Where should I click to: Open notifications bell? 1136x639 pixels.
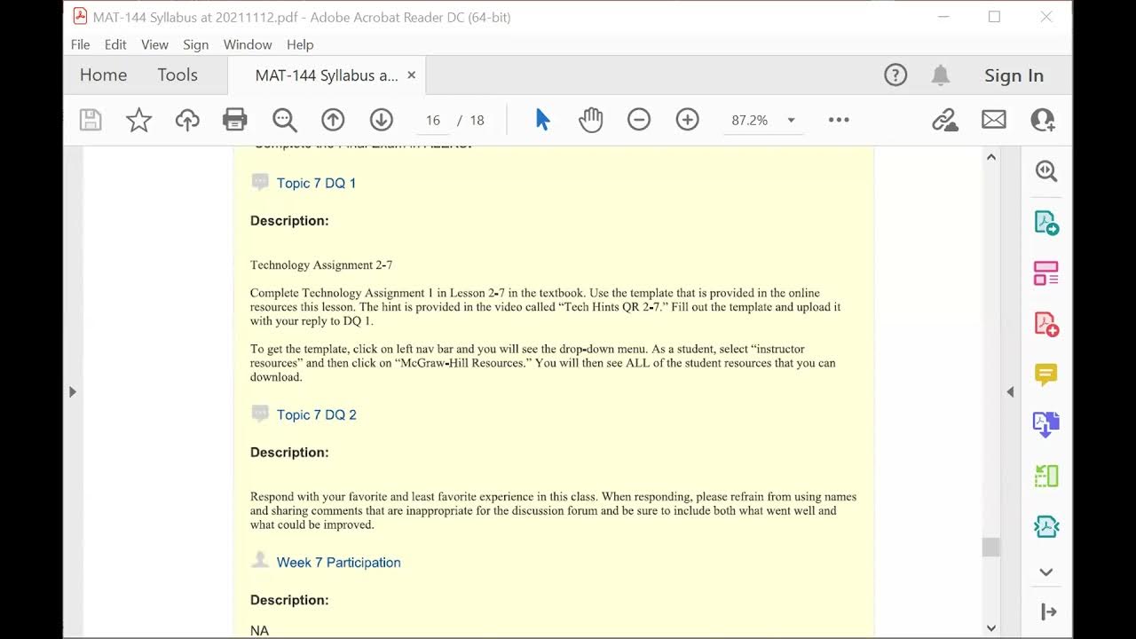(941, 75)
